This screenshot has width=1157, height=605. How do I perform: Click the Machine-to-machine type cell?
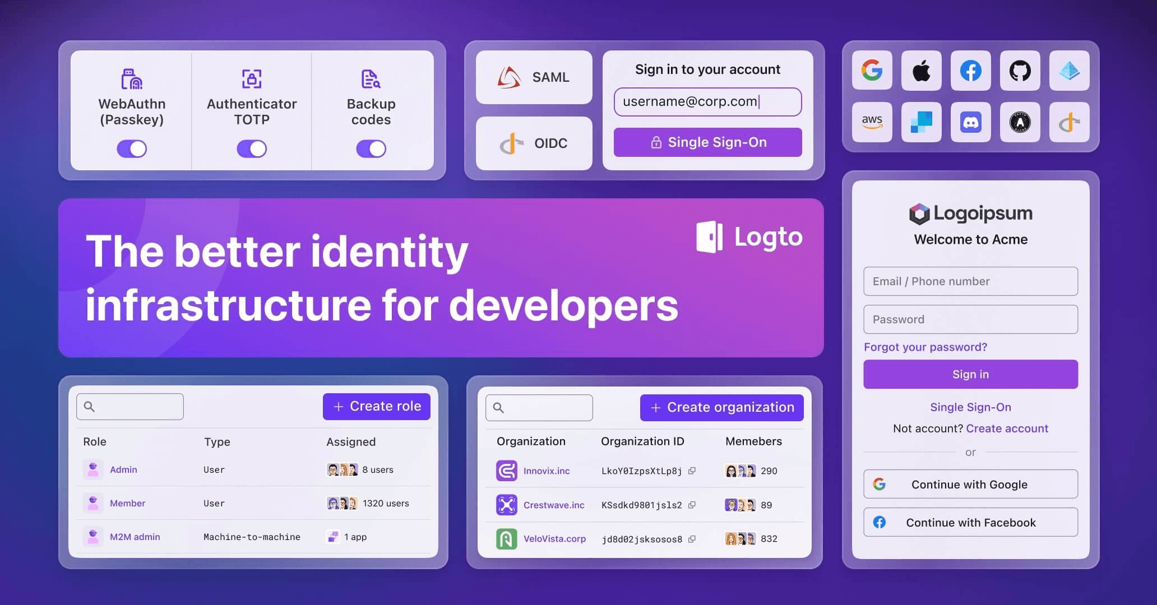coord(252,537)
